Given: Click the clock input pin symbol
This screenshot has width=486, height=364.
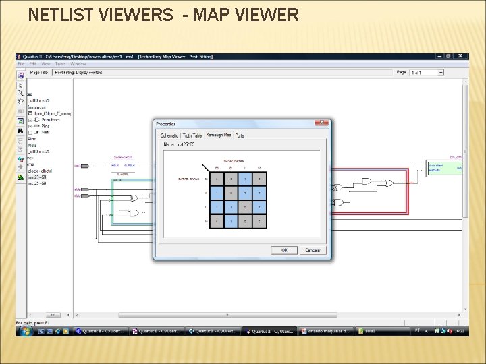Looking at the screenshot, I should (x=85, y=166).
